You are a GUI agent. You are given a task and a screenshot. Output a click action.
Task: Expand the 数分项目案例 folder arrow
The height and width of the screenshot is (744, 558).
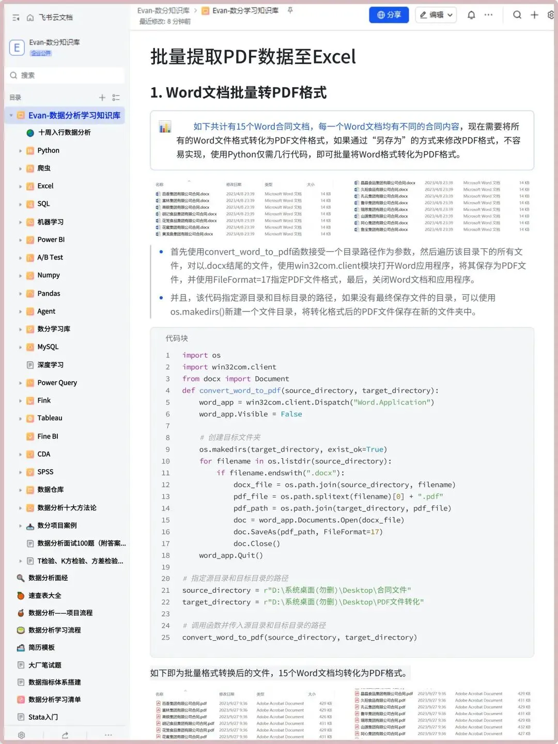21,526
